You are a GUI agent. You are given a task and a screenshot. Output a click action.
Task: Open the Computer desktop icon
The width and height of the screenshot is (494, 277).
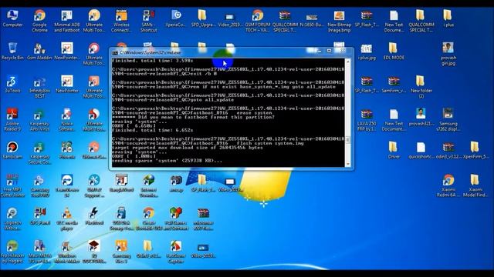click(12, 18)
